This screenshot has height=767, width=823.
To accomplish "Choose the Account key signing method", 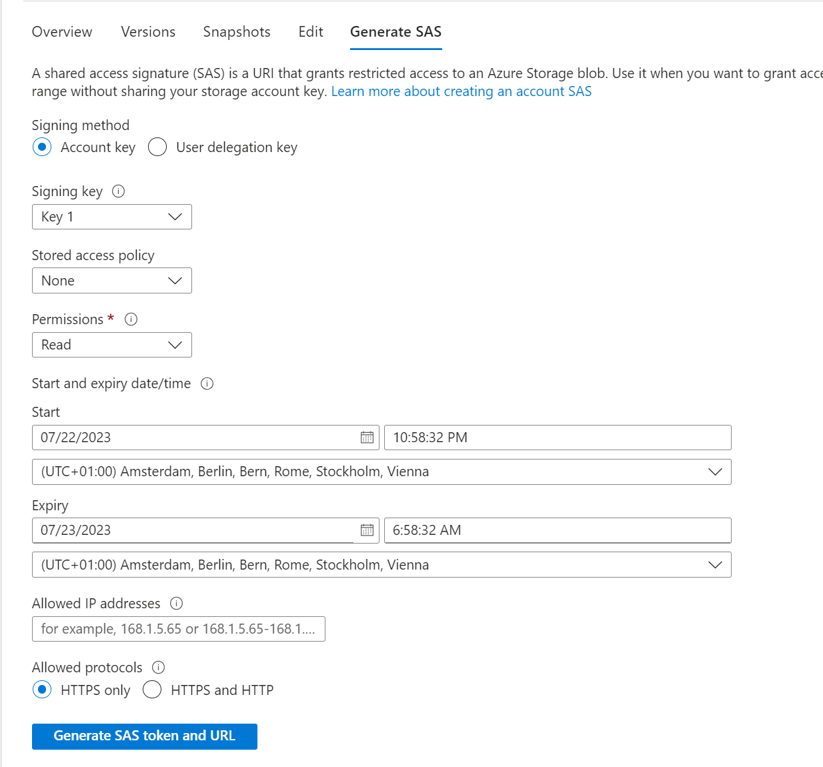I will point(42,147).
